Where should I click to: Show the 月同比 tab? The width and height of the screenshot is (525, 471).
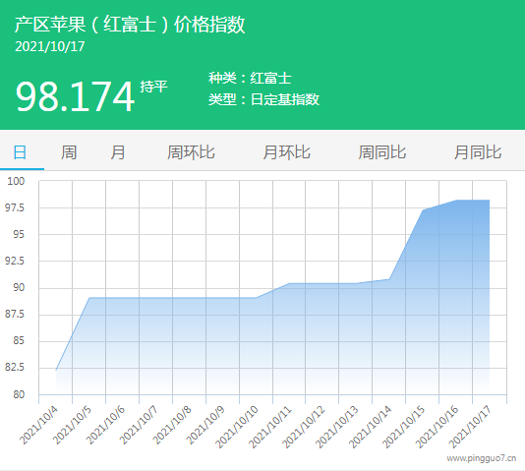point(478,152)
